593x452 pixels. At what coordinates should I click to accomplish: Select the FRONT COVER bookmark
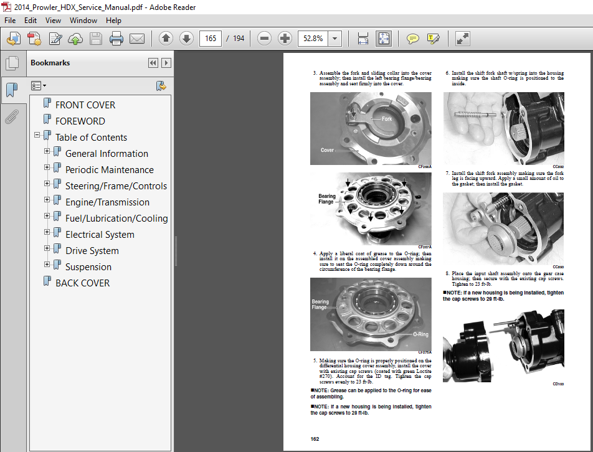click(85, 105)
